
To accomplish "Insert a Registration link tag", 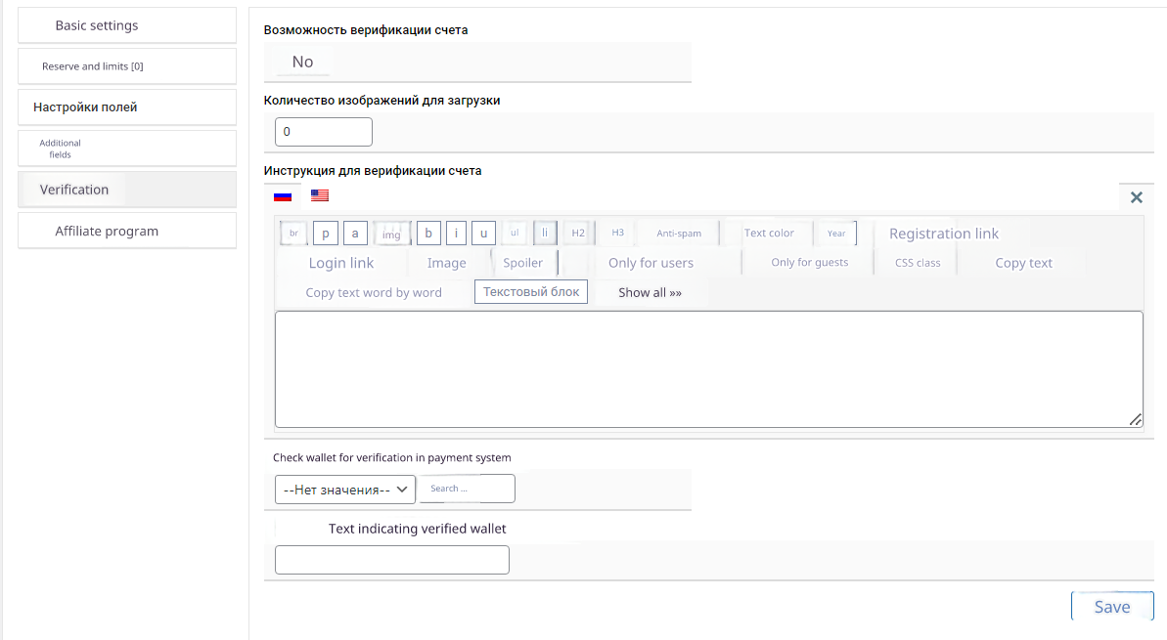I will click(x=944, y=234).
